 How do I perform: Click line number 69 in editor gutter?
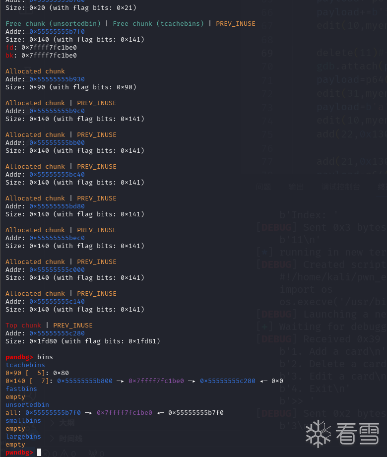click(x=267, y=52)
